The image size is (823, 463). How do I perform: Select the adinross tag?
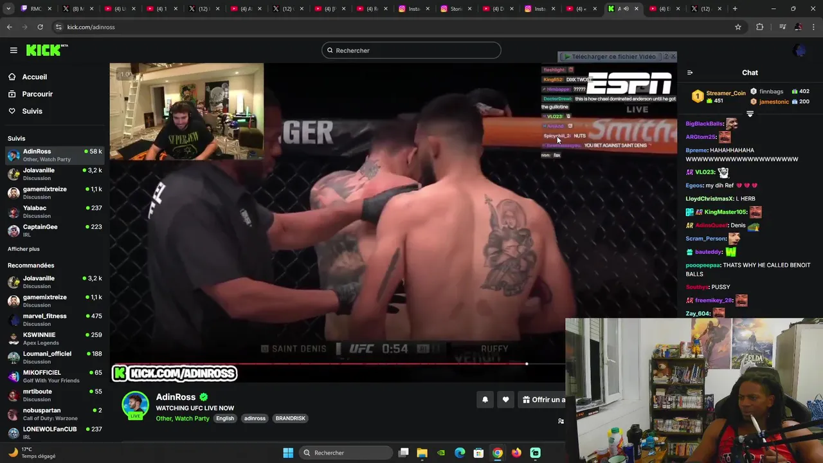click(255, 418)
